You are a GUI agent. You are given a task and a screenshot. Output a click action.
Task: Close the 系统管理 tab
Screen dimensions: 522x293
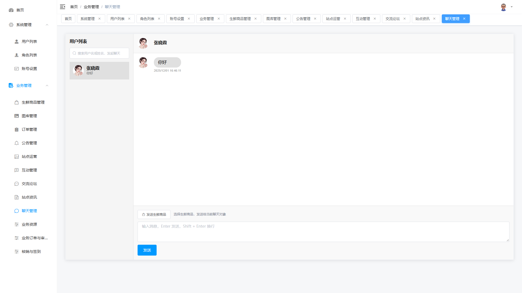click(100, 19)
